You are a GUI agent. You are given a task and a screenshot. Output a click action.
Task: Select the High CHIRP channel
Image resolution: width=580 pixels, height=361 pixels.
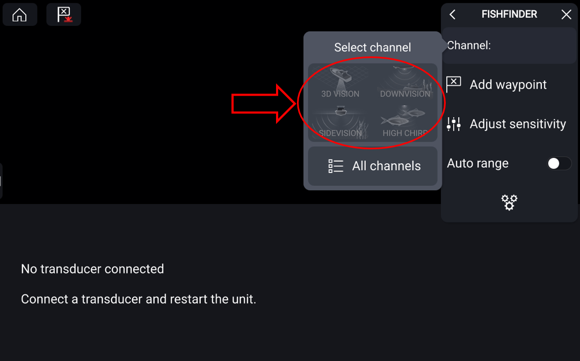click(405, 122)
